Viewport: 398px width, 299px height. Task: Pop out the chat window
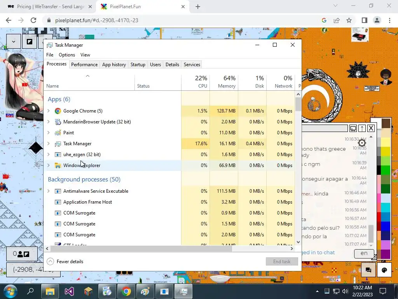[353, 128]
